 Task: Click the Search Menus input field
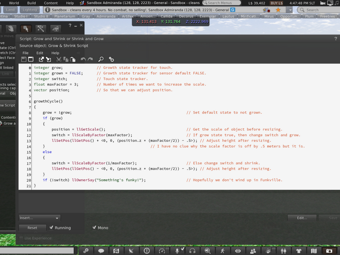(221, 3)
